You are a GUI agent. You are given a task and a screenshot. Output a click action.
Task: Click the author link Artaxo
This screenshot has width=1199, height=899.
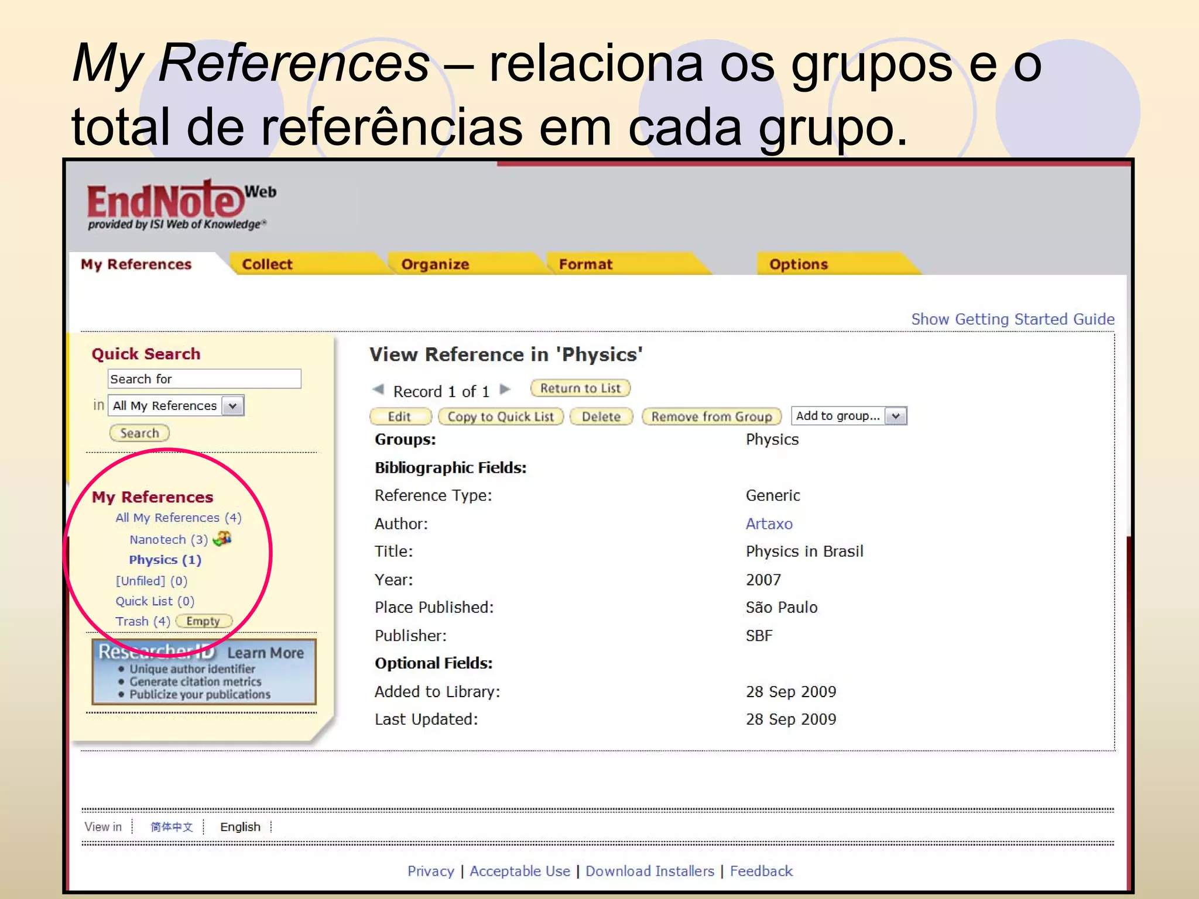(x=769, y=523)
